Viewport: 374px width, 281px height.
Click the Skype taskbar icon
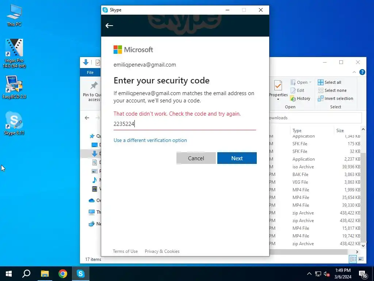click(x=81, y=274)
